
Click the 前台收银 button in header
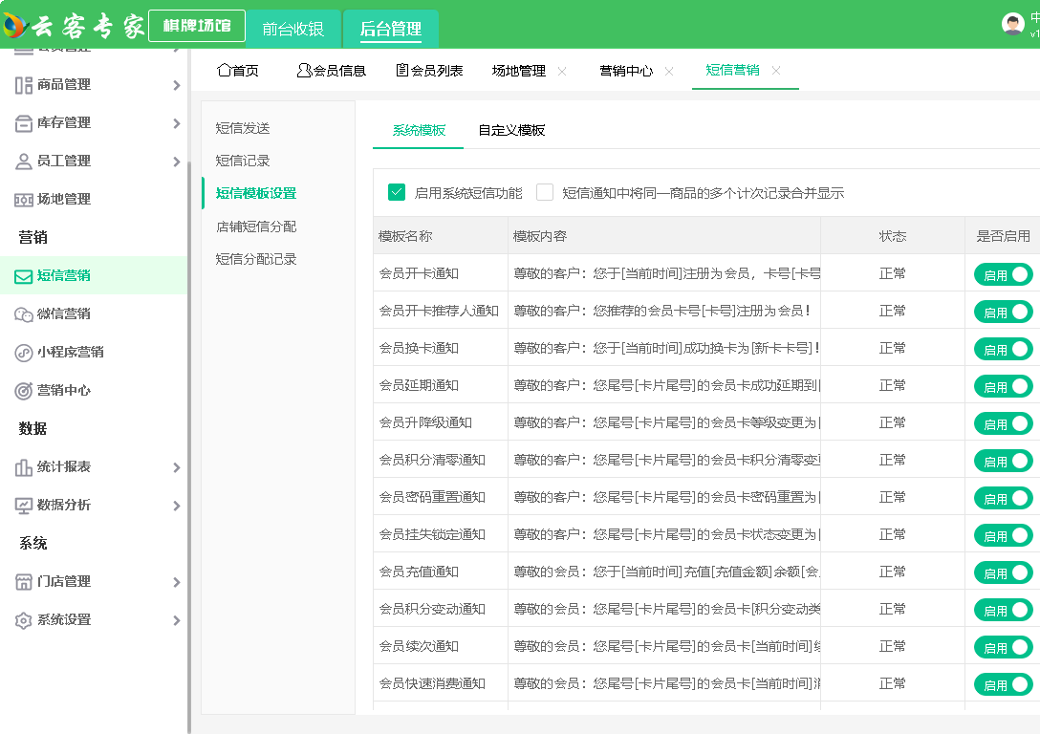tap(293, 29)
